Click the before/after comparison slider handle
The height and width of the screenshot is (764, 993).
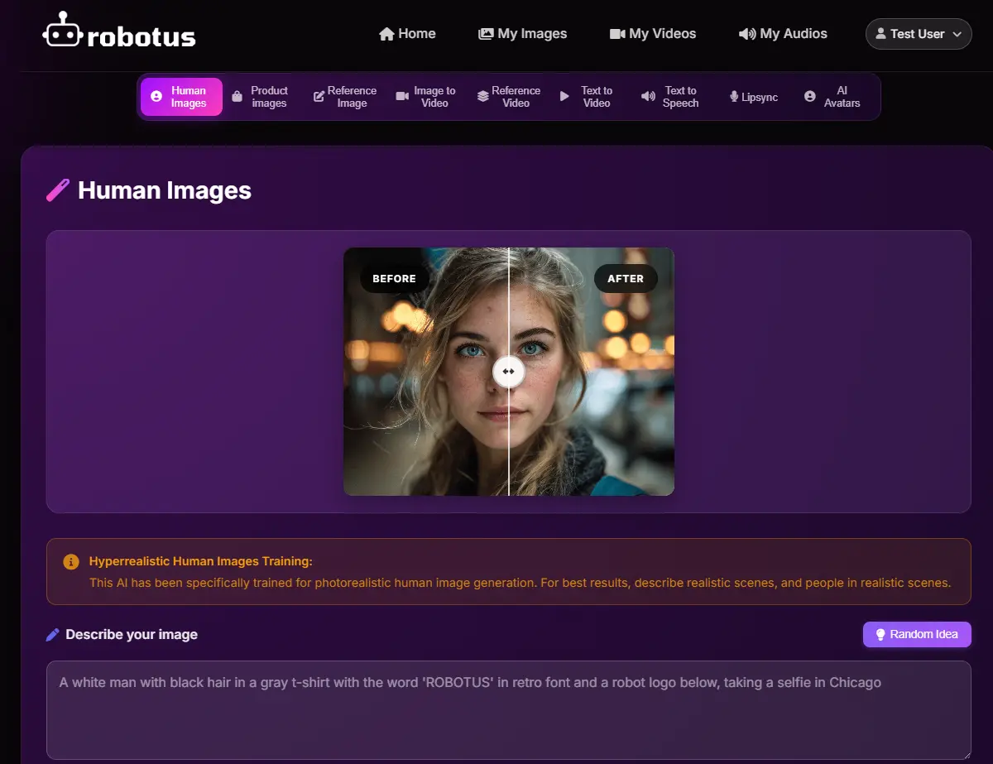click(508, 372)
